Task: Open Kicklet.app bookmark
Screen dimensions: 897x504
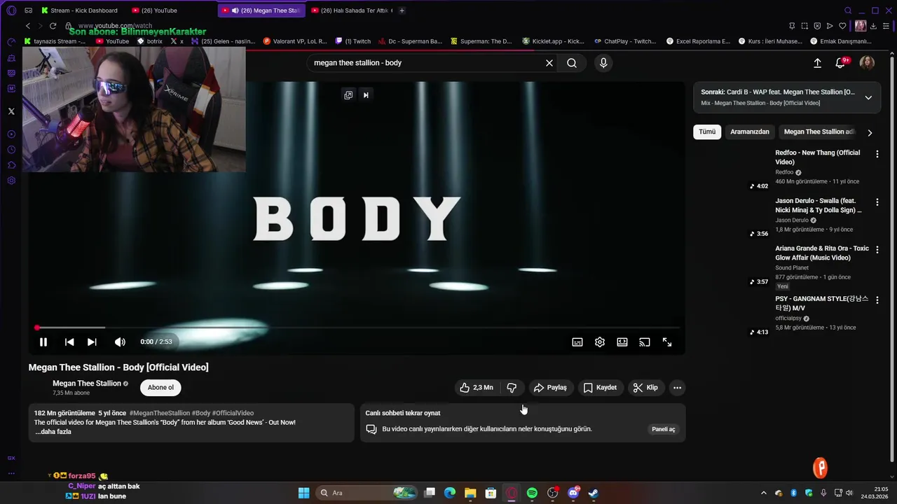Action: pyautogui.click(x=553, y=41)
